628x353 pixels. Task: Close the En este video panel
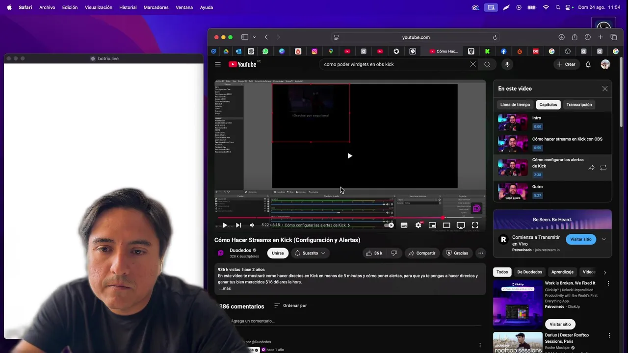point(605,89)
